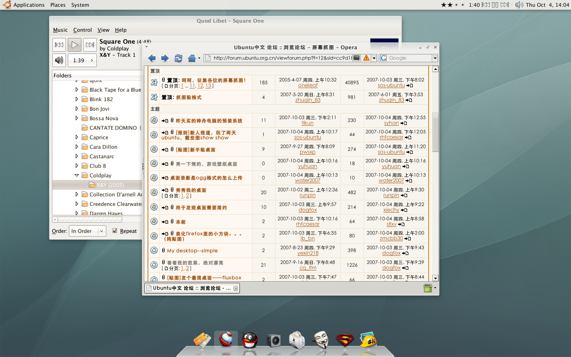This screenshot has width=571, height=357.
Task: Click last-post arrow beside syhan
Action: pyautogui.click(x=404, y=123)
